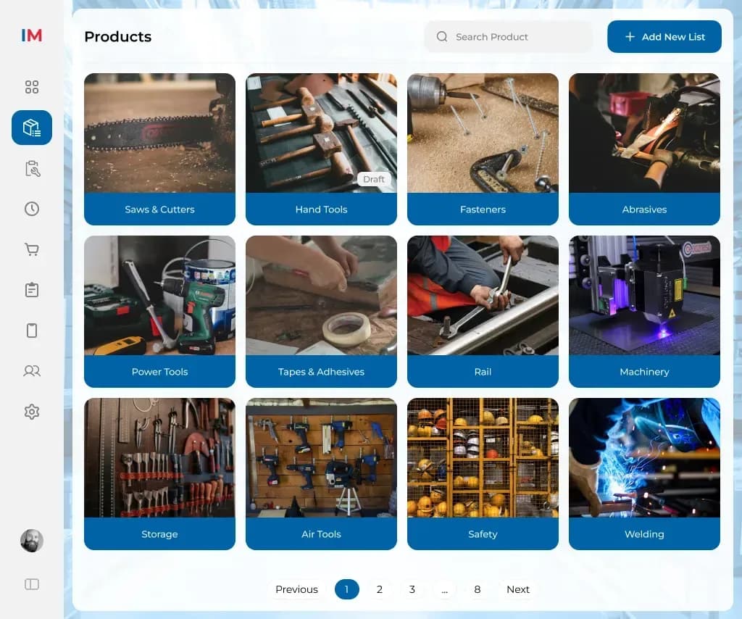Image resolution: width=742 pixels, height=619 pixels.
Task: Open the Air Tools category image
Action: click(x=321, y=457)
